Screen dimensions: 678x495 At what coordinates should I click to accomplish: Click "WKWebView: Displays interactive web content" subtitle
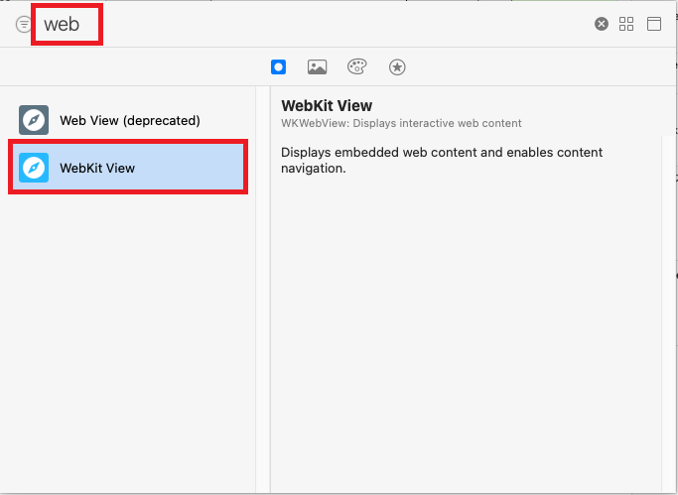(401, 124)
